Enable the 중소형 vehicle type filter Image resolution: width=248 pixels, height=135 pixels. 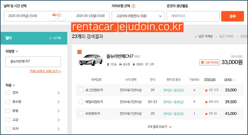[x=8, y=102]
